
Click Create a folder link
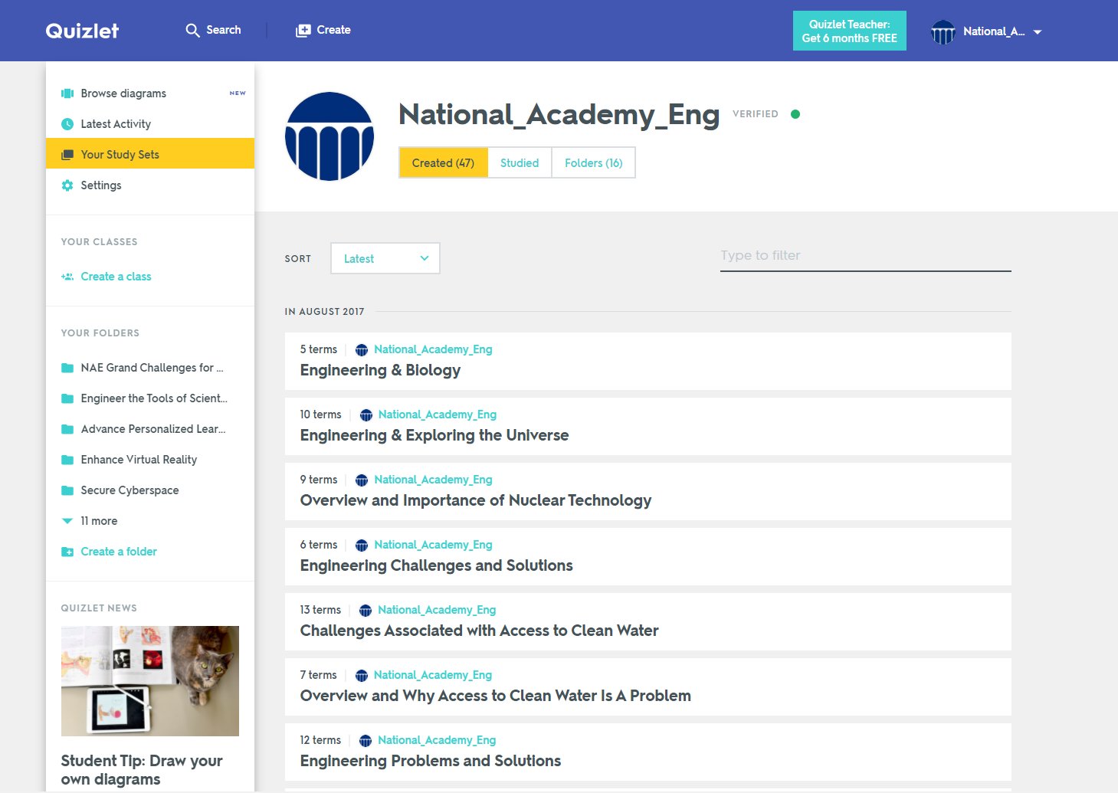[119, 552]
